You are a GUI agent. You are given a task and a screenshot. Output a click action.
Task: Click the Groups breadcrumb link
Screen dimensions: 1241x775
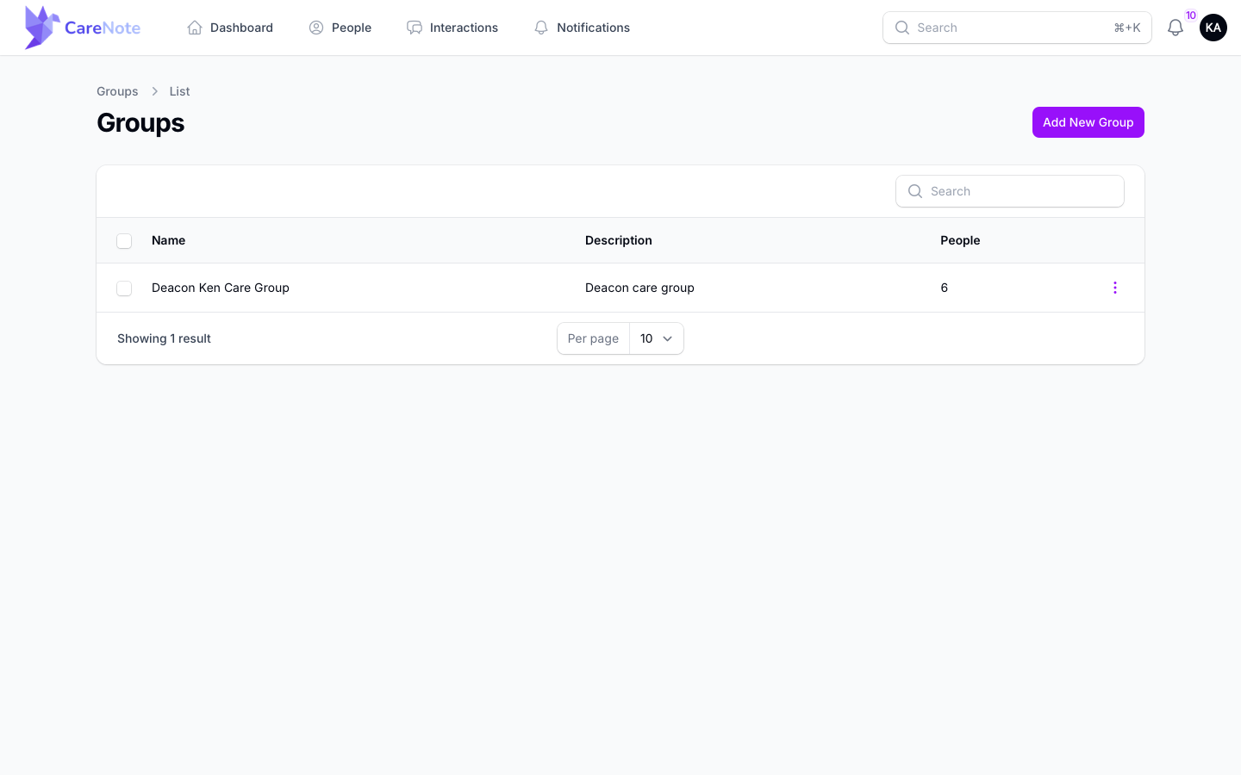pyautogui.click(x=117, y=91)
